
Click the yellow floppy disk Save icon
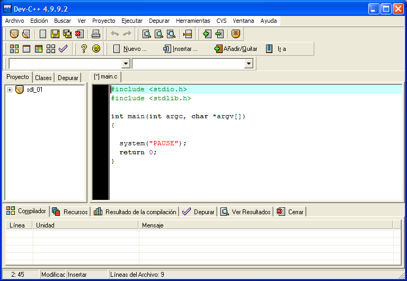click(x=55, y=34)
